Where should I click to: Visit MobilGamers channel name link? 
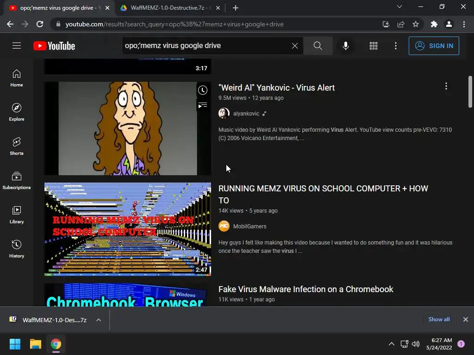(249, 226)
